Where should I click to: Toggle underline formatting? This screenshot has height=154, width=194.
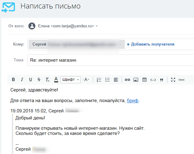30,80
